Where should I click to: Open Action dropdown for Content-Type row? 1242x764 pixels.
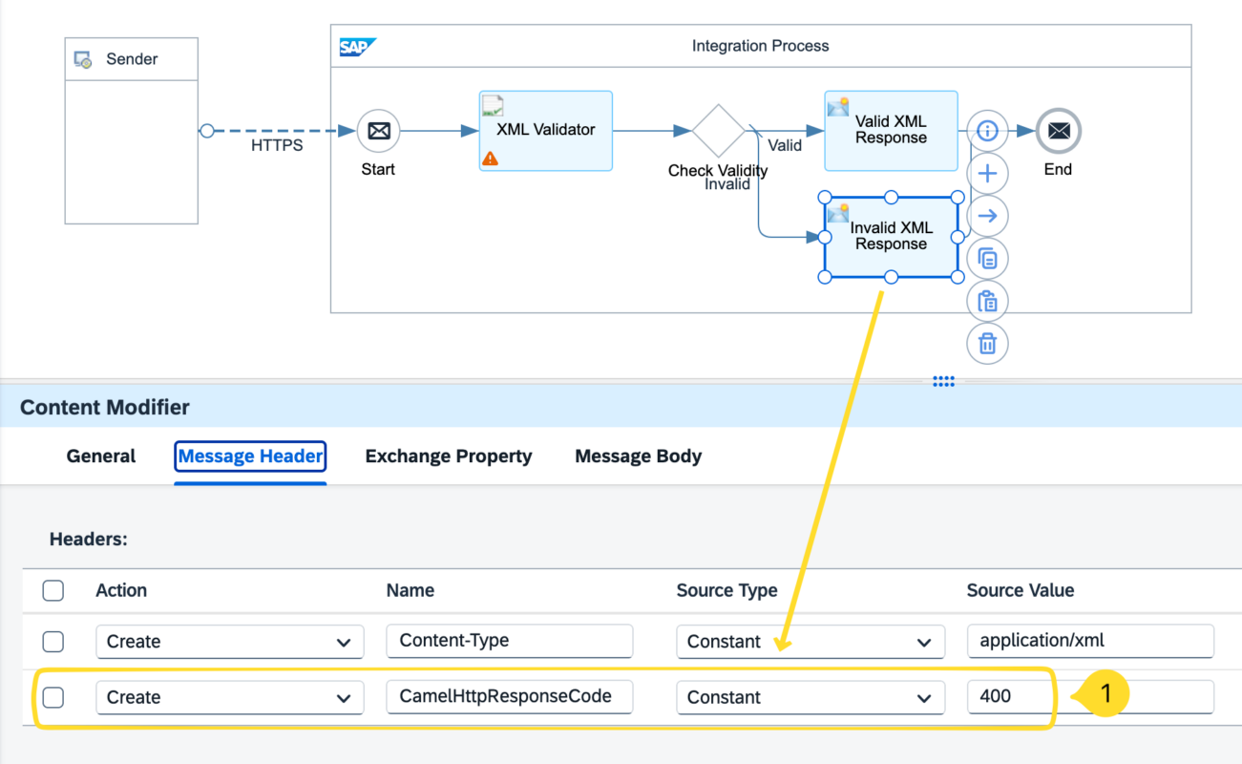[x=229, y=642]
